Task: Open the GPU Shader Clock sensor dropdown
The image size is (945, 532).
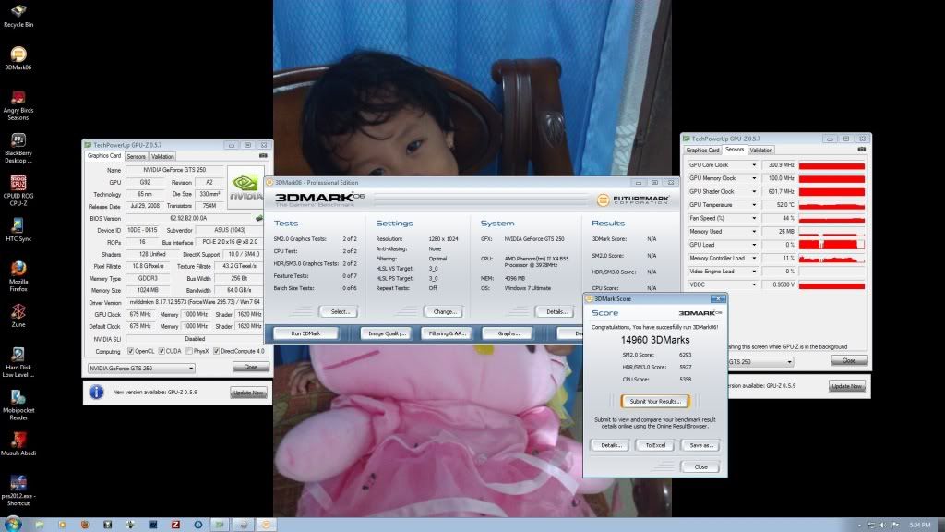Action: [x=753, y=191]
